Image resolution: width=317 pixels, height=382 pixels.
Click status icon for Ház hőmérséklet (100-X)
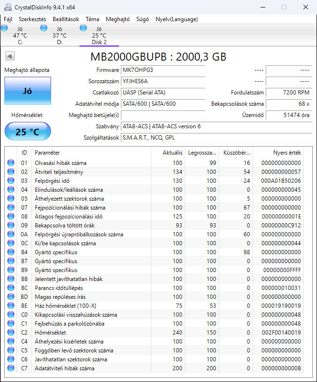coord(11,305)
